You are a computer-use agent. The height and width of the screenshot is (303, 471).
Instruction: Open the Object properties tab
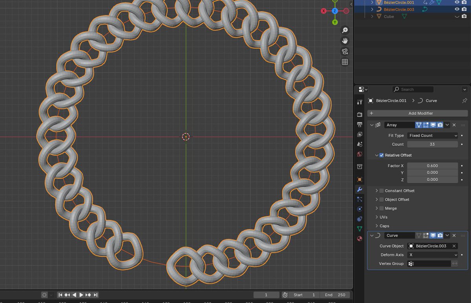[360, 180]
